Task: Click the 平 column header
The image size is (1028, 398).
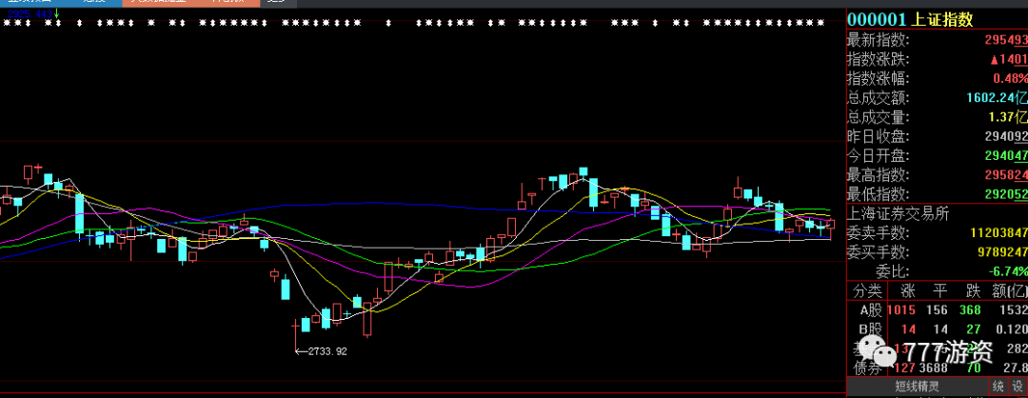Action: pyautogui.click(x=939, y=290)
